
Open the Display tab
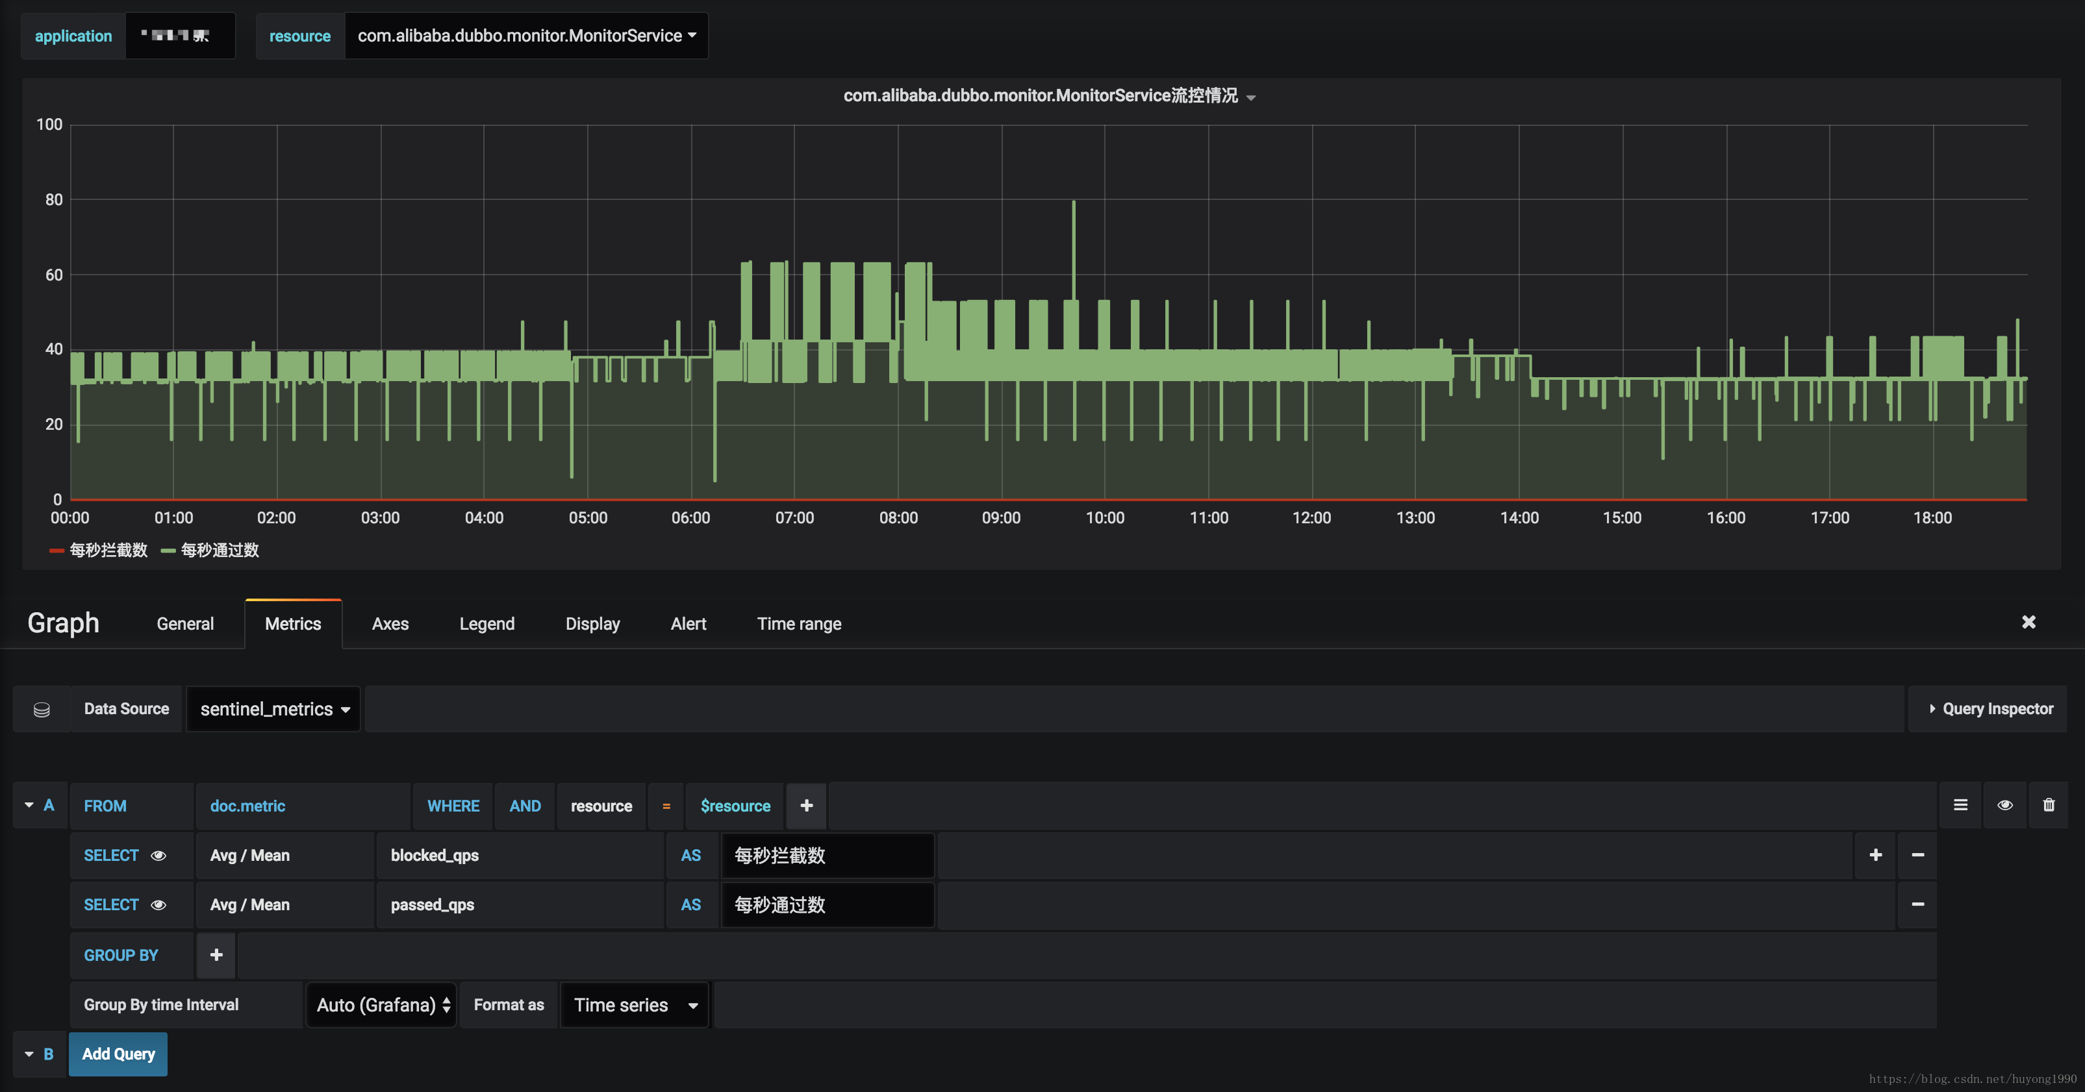click(592, 624)
